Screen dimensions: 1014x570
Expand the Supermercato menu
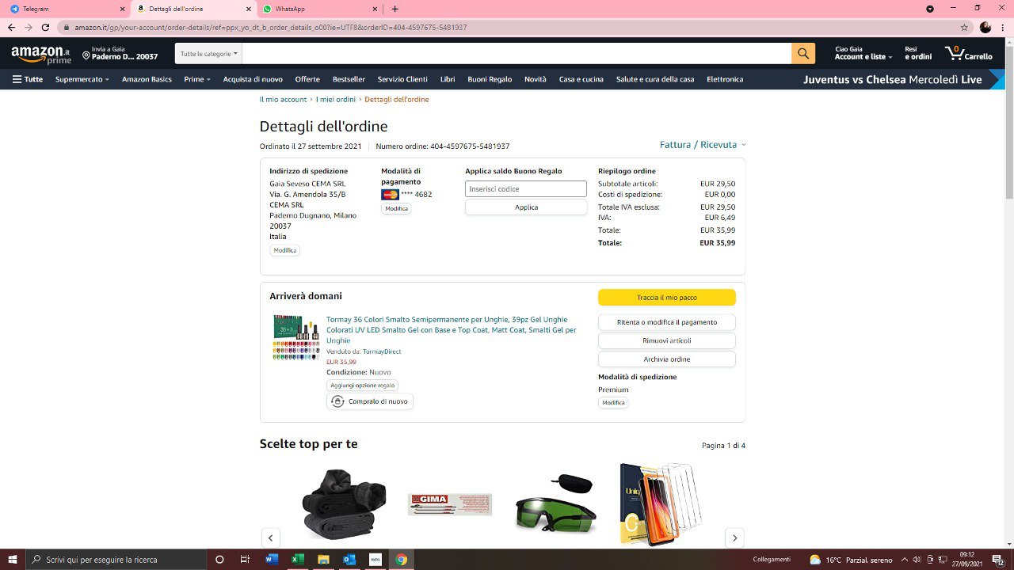point(82,79)
